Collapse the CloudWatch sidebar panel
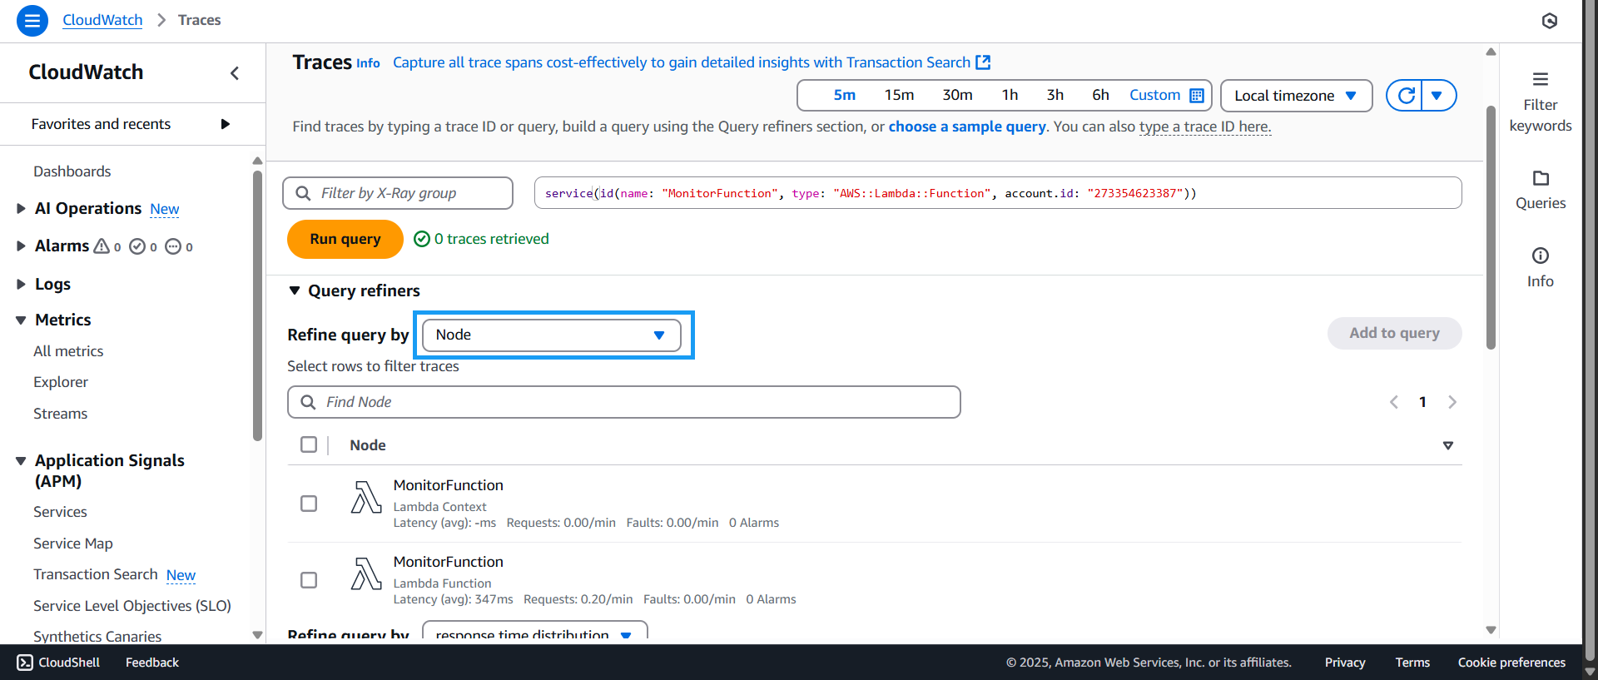Screen dimensions: 1598x680 (x=235, y=73)
